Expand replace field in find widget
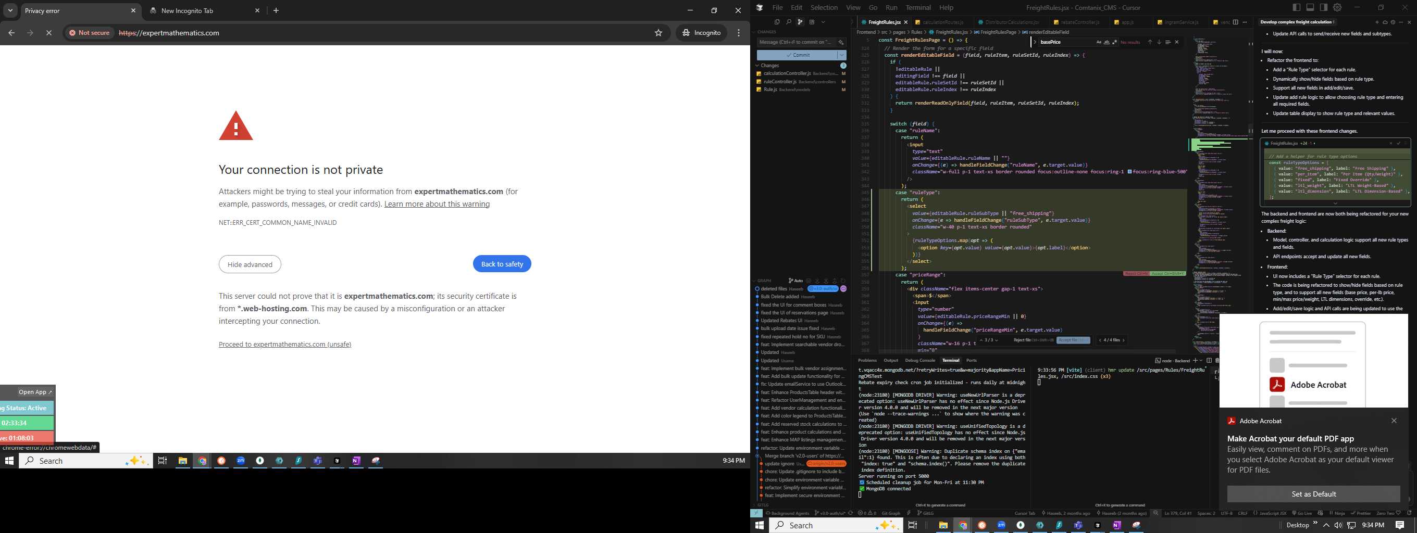Image resolution: width=1417 pixels, height=533 pixels. (x=1035, y=42)
